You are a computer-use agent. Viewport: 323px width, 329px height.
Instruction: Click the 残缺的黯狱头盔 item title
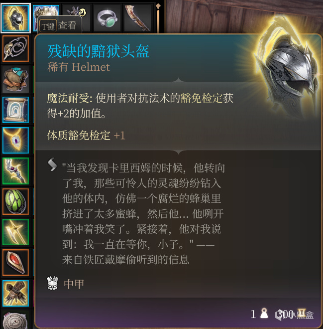(x=98, y=51)
